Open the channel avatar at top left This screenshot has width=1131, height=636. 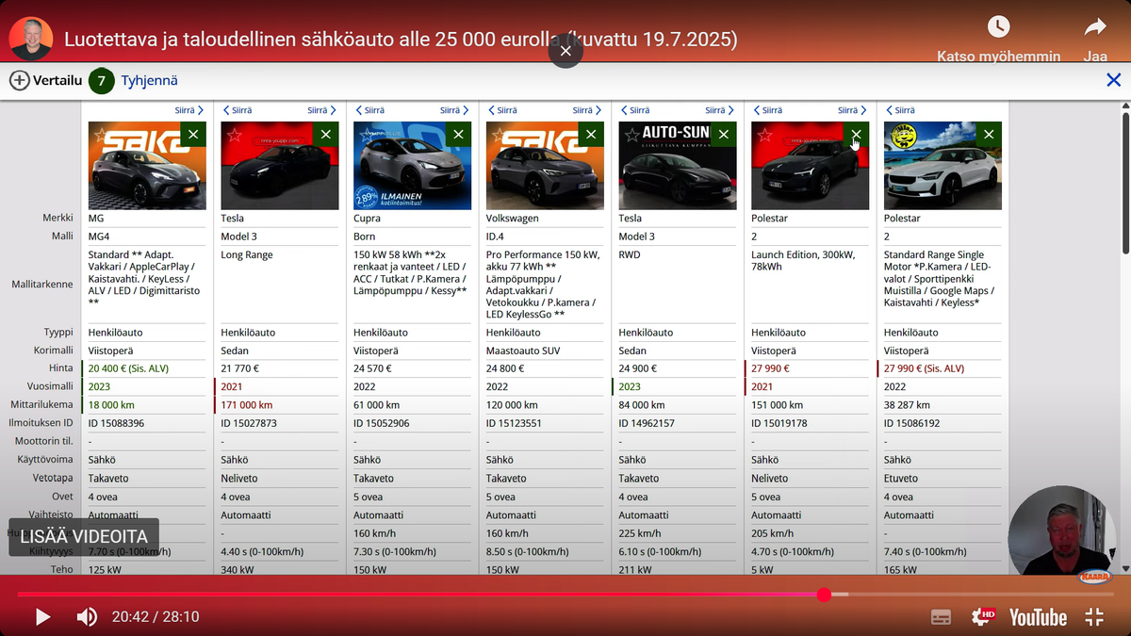point(31,39)
